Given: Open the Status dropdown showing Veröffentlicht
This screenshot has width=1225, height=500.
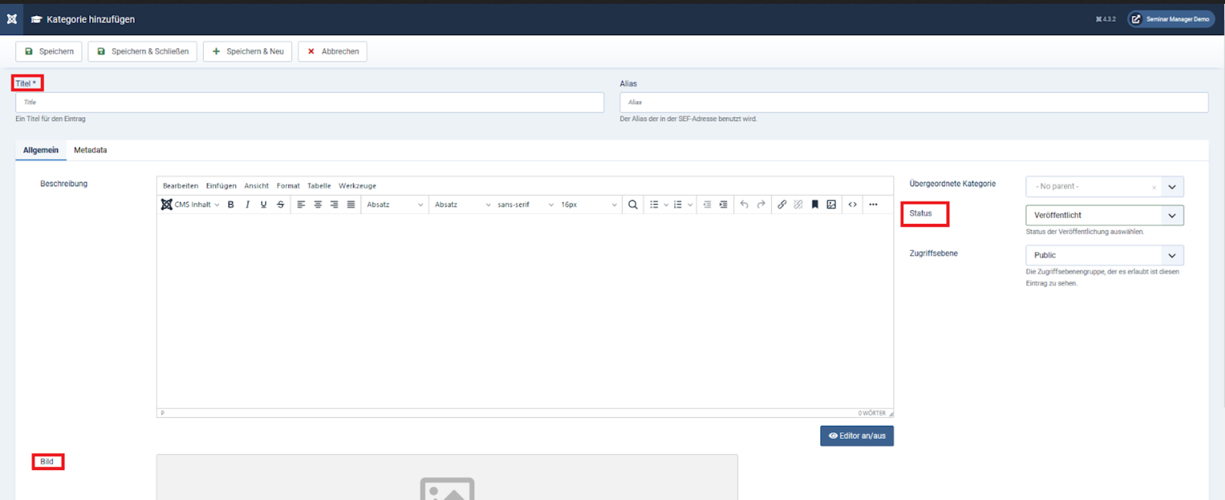Looking at the screenshot, I should point(1104,215).
